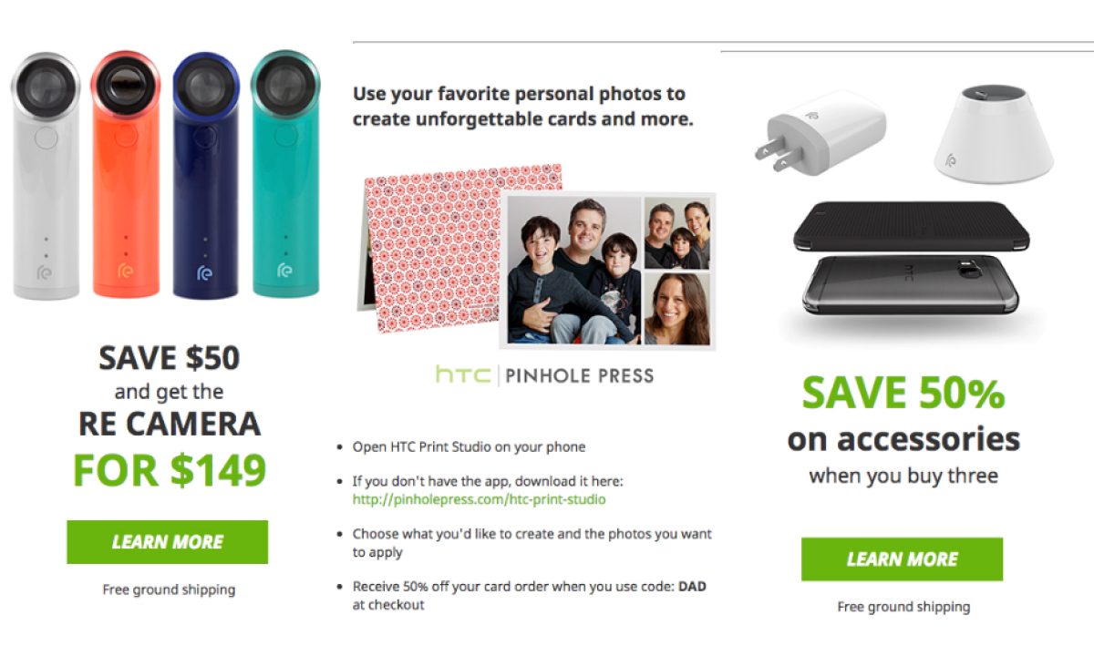Click the DAD promo code text
This screenshot has height=656, width=1094.
(692, 587)
